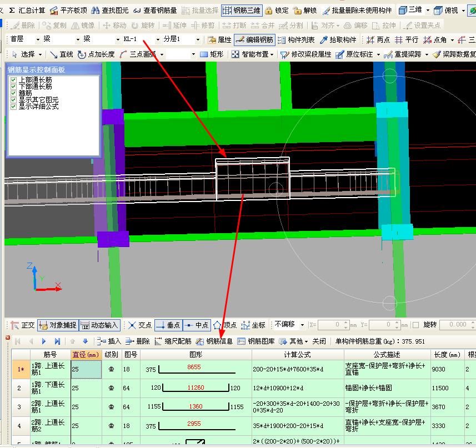Select 直线 line drawing tool
The width and height of the screenshot is (476, 448).
(x=61, y=54)
